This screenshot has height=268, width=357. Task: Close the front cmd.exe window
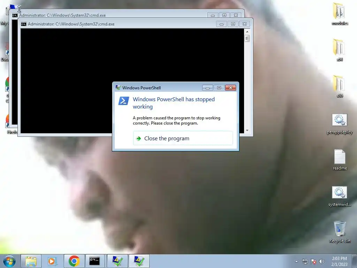click(x=244, y=24)
